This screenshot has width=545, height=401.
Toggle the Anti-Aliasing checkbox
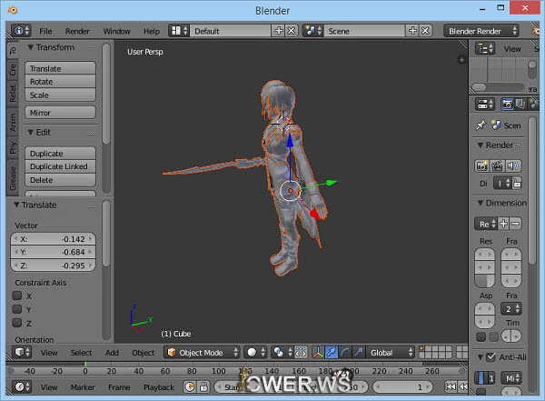pyautogui.click(x=491, y=357)
